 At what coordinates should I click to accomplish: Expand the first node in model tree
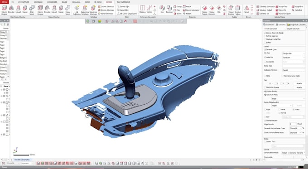click(1, 90)
